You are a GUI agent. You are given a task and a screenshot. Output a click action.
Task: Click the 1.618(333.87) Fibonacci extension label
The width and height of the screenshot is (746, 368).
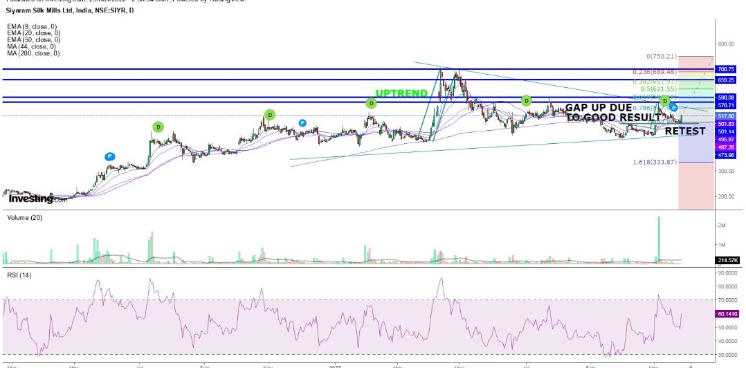pos(655,162)
